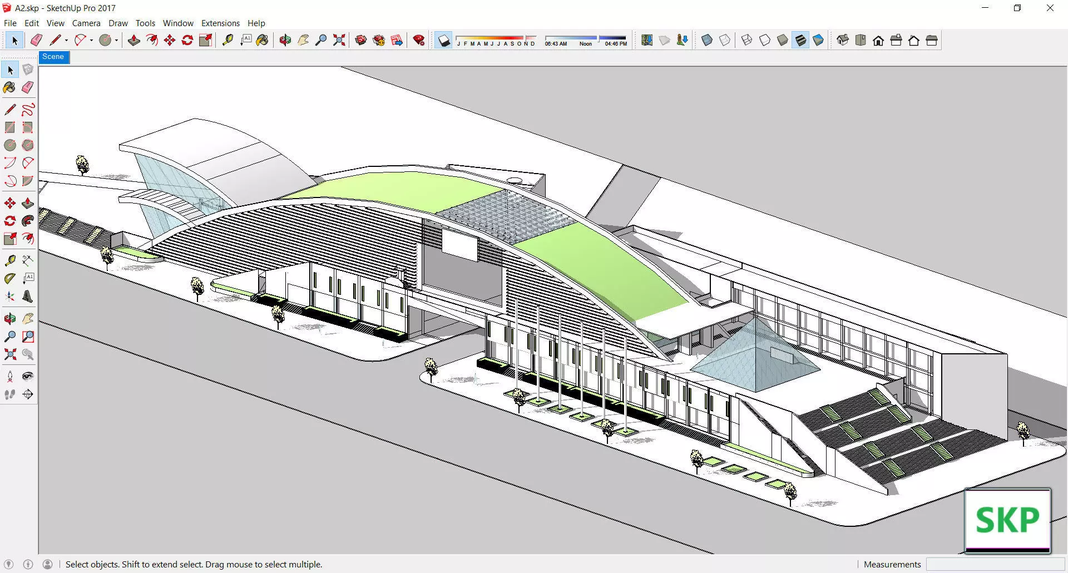
Task: Select the Walk tool footprints icon
Action: (9, 394)
